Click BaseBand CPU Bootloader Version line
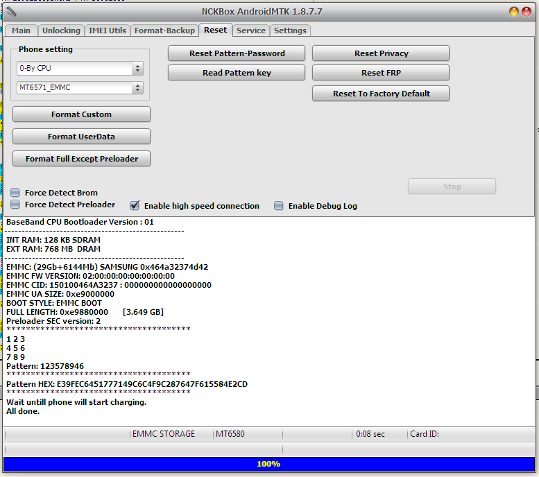This screenshot has width=539, height=477. coord(80,222)
